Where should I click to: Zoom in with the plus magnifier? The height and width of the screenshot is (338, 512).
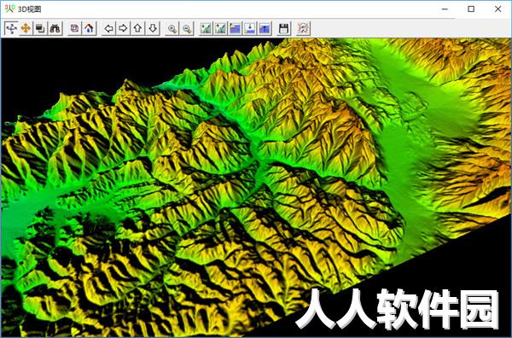coord(172,28)
